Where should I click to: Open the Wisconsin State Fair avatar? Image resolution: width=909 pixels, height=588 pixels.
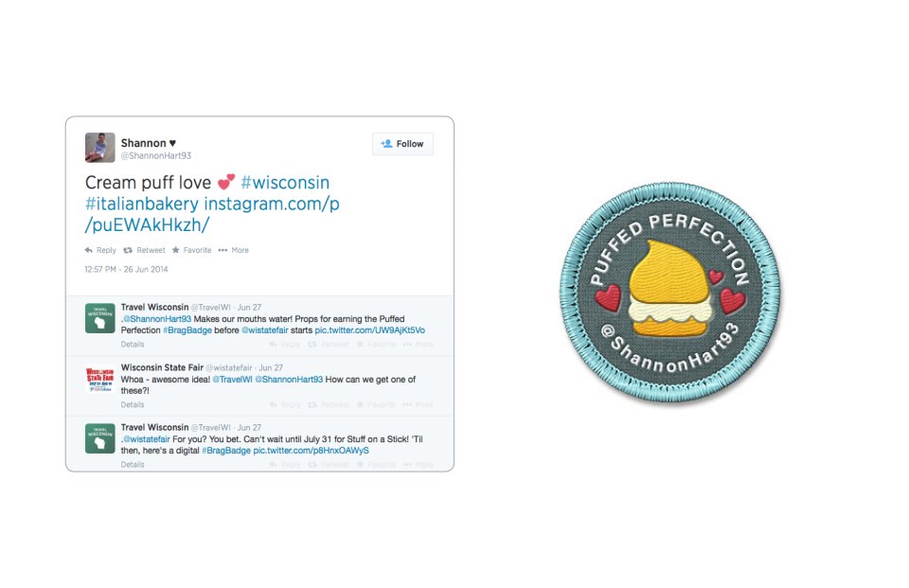click(100, 378)
